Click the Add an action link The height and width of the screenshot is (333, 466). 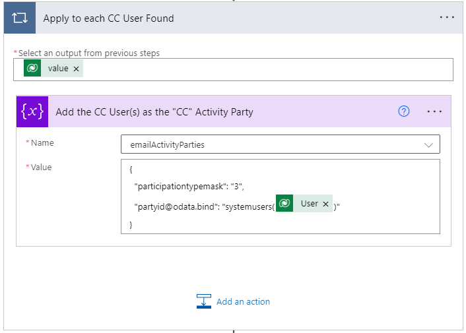[243, 301]
